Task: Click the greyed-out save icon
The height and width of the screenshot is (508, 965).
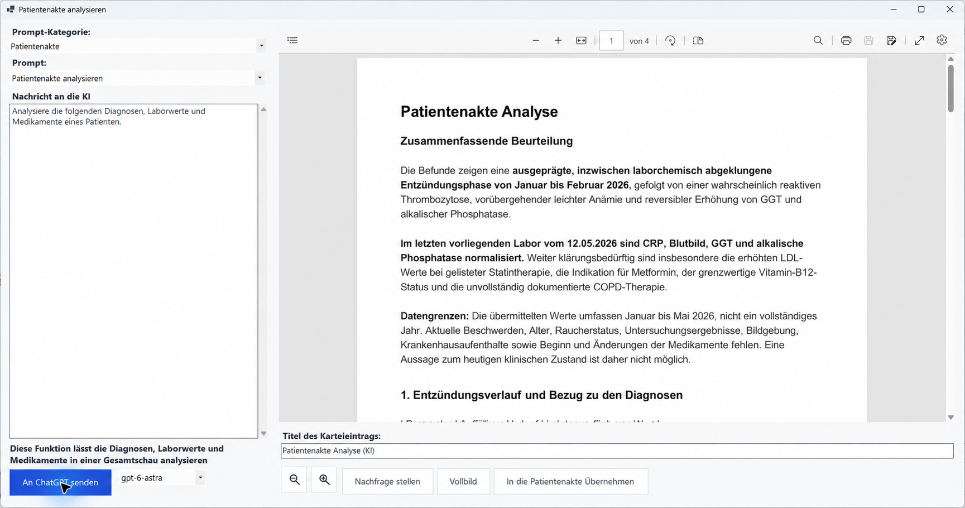Action: (x=868, y=40)
